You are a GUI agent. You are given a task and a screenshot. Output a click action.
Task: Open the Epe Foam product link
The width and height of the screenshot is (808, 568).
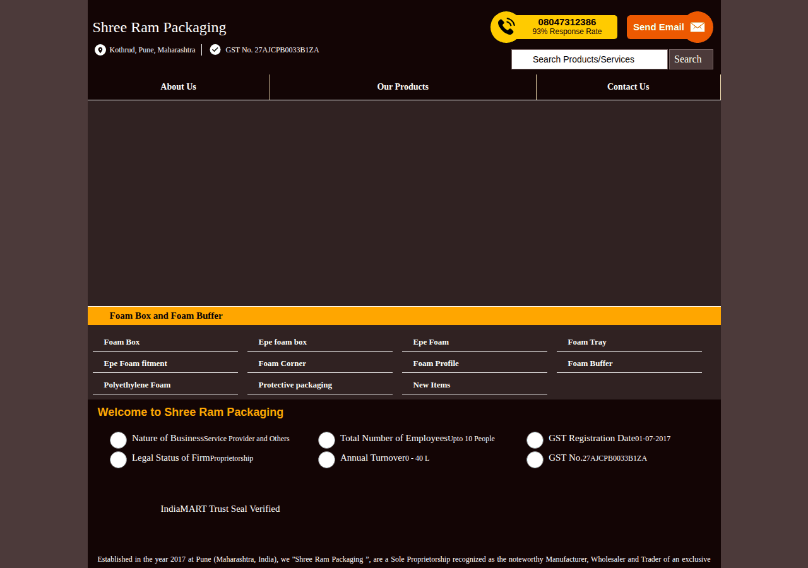click(x=431, y=342)
